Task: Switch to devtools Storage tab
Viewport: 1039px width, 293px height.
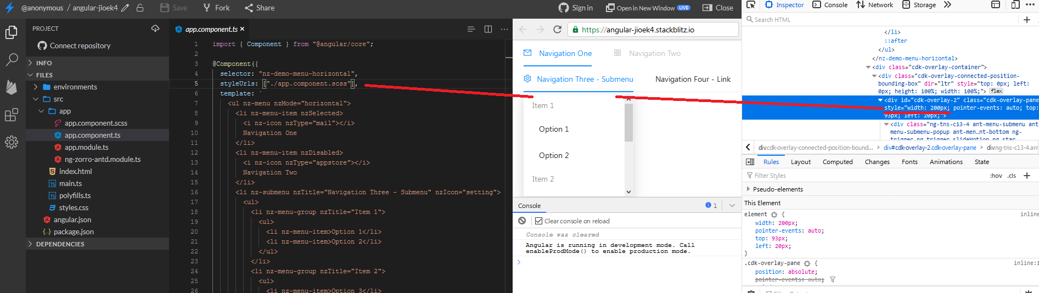Action: click(x=919, y=5)
